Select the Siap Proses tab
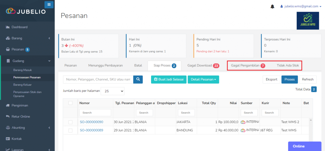The image size is (325, 151). pos(165,66)
